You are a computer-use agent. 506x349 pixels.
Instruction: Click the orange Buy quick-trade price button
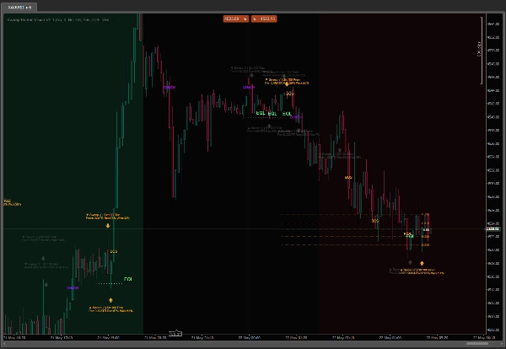264,19
